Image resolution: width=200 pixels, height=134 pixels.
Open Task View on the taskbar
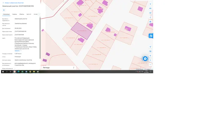(11, 72)
